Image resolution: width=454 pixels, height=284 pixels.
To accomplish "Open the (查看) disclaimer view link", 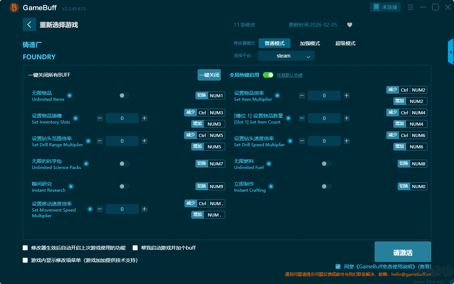I will (x=425, y=267).
